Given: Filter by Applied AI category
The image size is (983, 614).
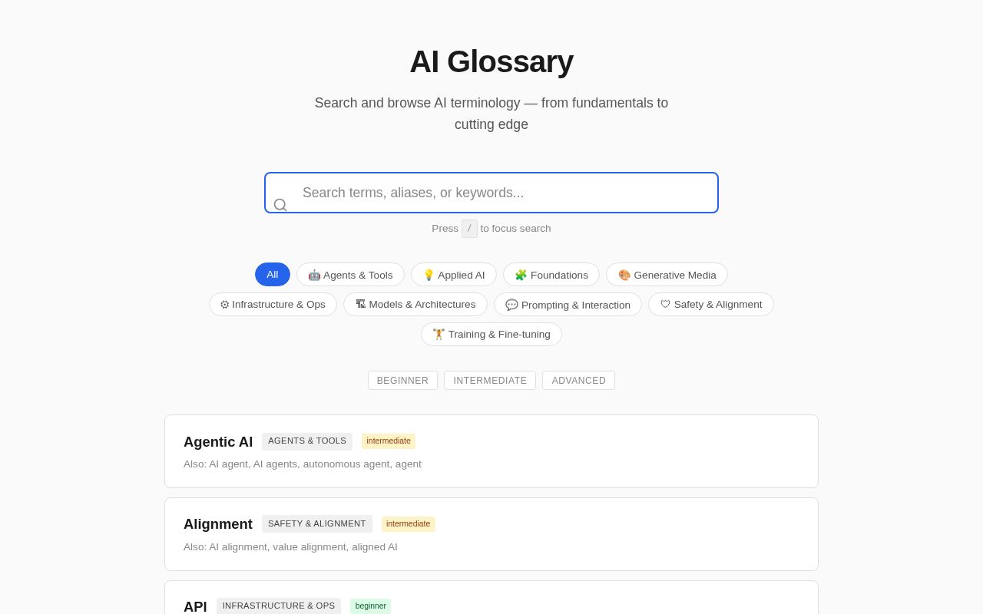Looking at the screenshot, I should coord(454,275).
